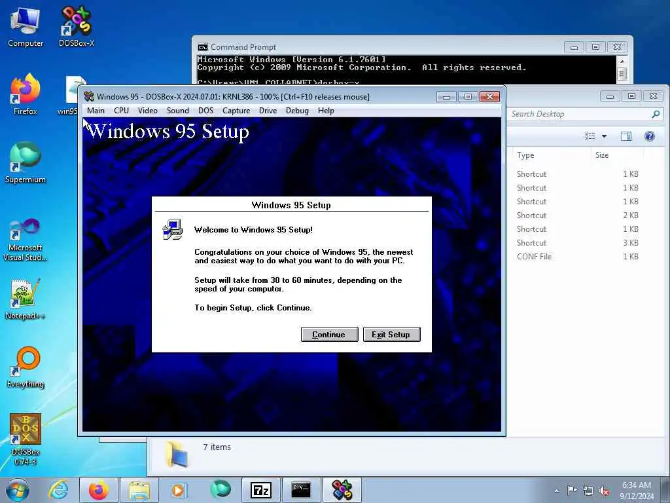Select the Notepad++ desktop shortcut
Screen dimensions: 670x503
26,299
